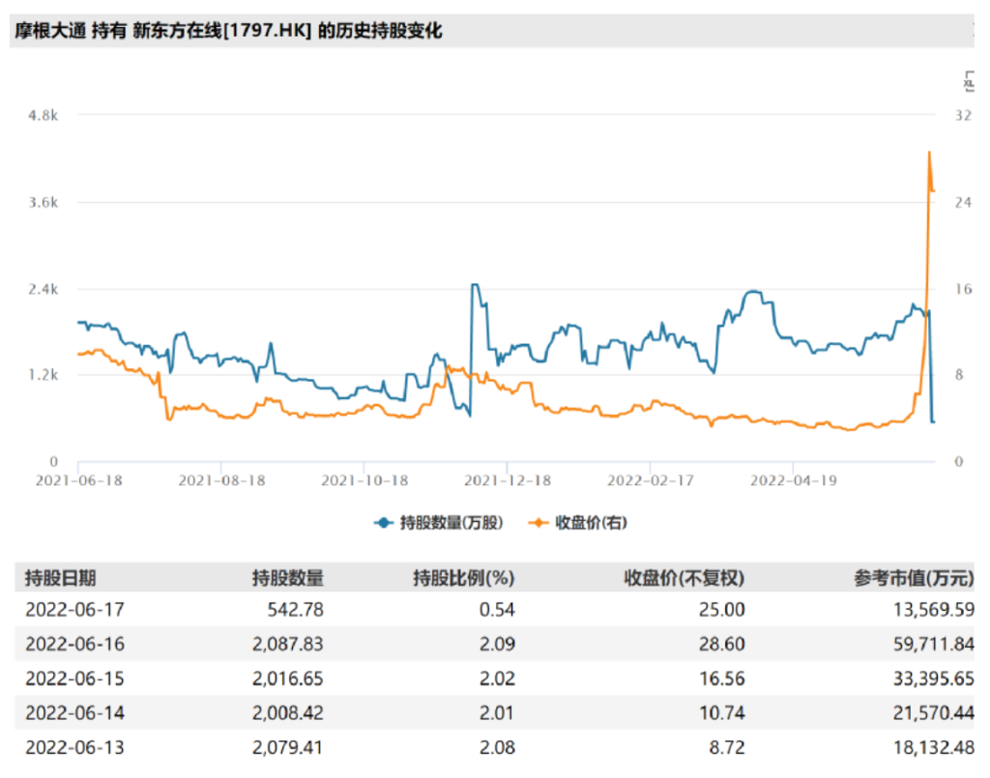Click the market value 21,570.44
The image size is (990, 778).
coord(934,713)
